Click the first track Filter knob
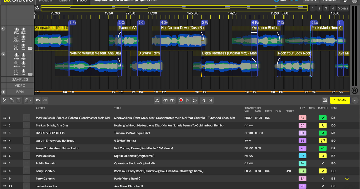 click(x=16, y=30)
